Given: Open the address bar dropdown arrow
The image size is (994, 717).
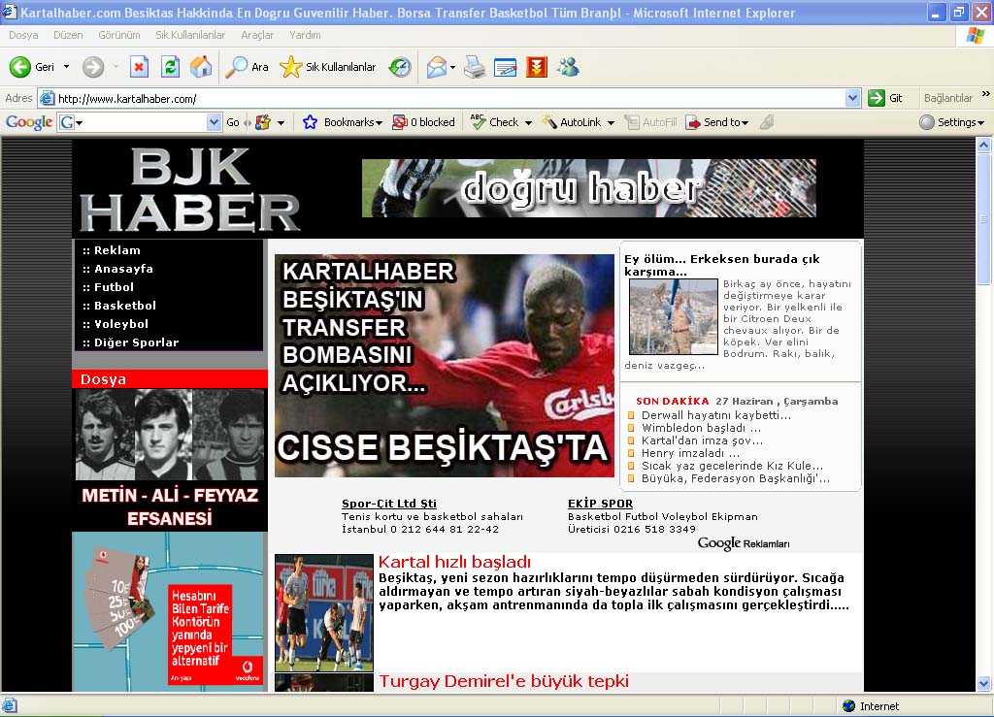Looking at the screenshot, I should 852,98.
